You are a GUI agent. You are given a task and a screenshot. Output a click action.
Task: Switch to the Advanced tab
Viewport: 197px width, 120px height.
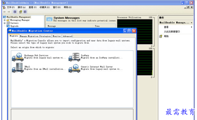coord(68,36)
